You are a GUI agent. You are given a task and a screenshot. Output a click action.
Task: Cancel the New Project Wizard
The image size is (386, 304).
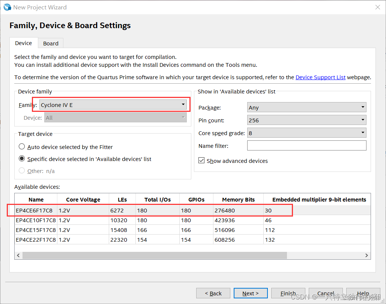click(x=326, y=293)
